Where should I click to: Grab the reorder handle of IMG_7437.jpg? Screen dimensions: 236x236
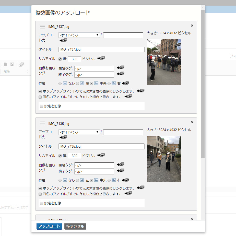coord(42,27)
